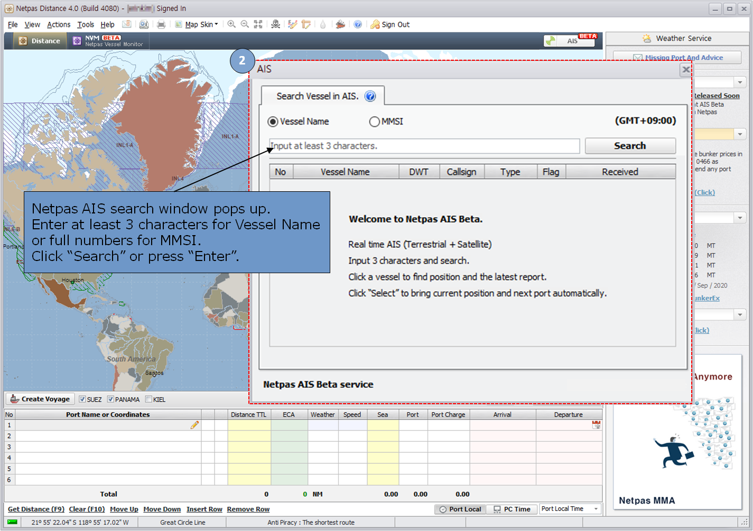Click the DWT column header
Screen dimensions: 753x531
[x=419, y=172]
